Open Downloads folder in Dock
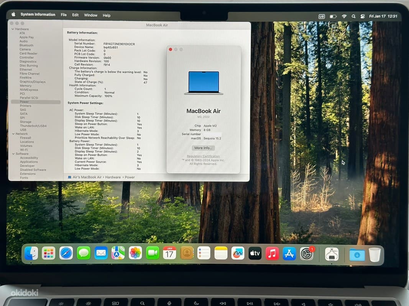The image size is (409, 306). point(357,254)
